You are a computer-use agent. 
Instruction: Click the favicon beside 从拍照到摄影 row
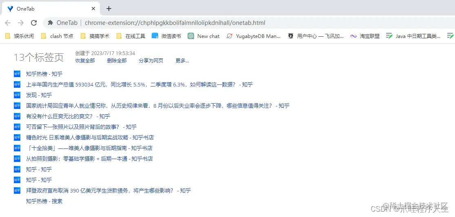click(x=17, y=159)
